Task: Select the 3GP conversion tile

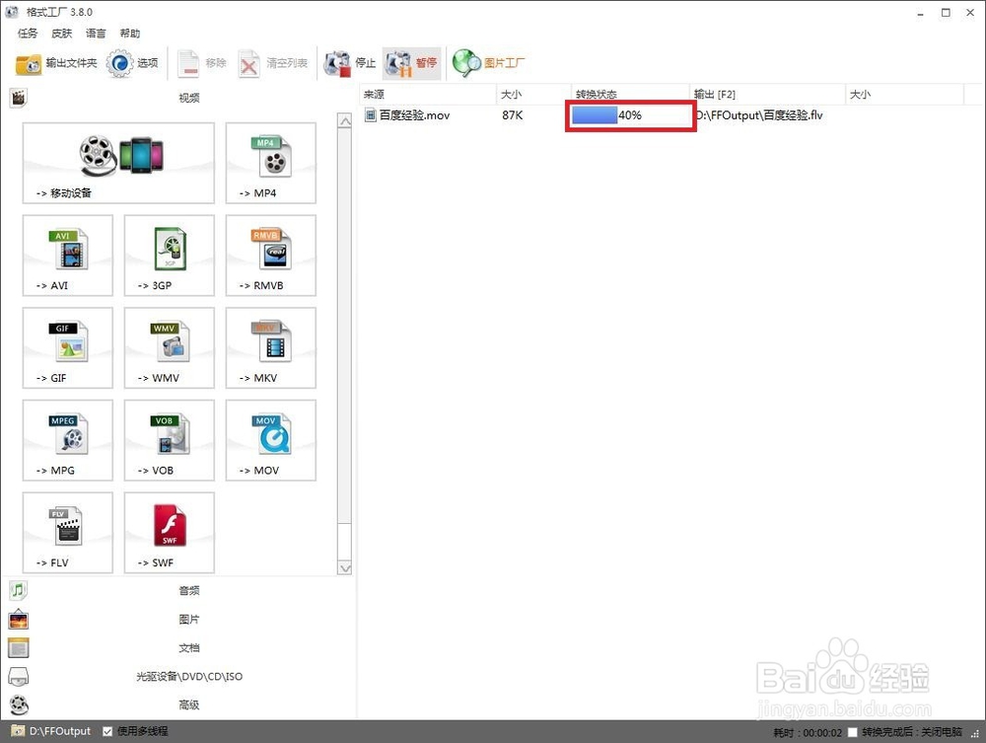Action: (170, 256)
